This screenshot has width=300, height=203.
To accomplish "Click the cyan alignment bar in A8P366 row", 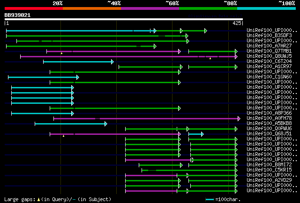I will pyautogui.click(x=43, y=114).
